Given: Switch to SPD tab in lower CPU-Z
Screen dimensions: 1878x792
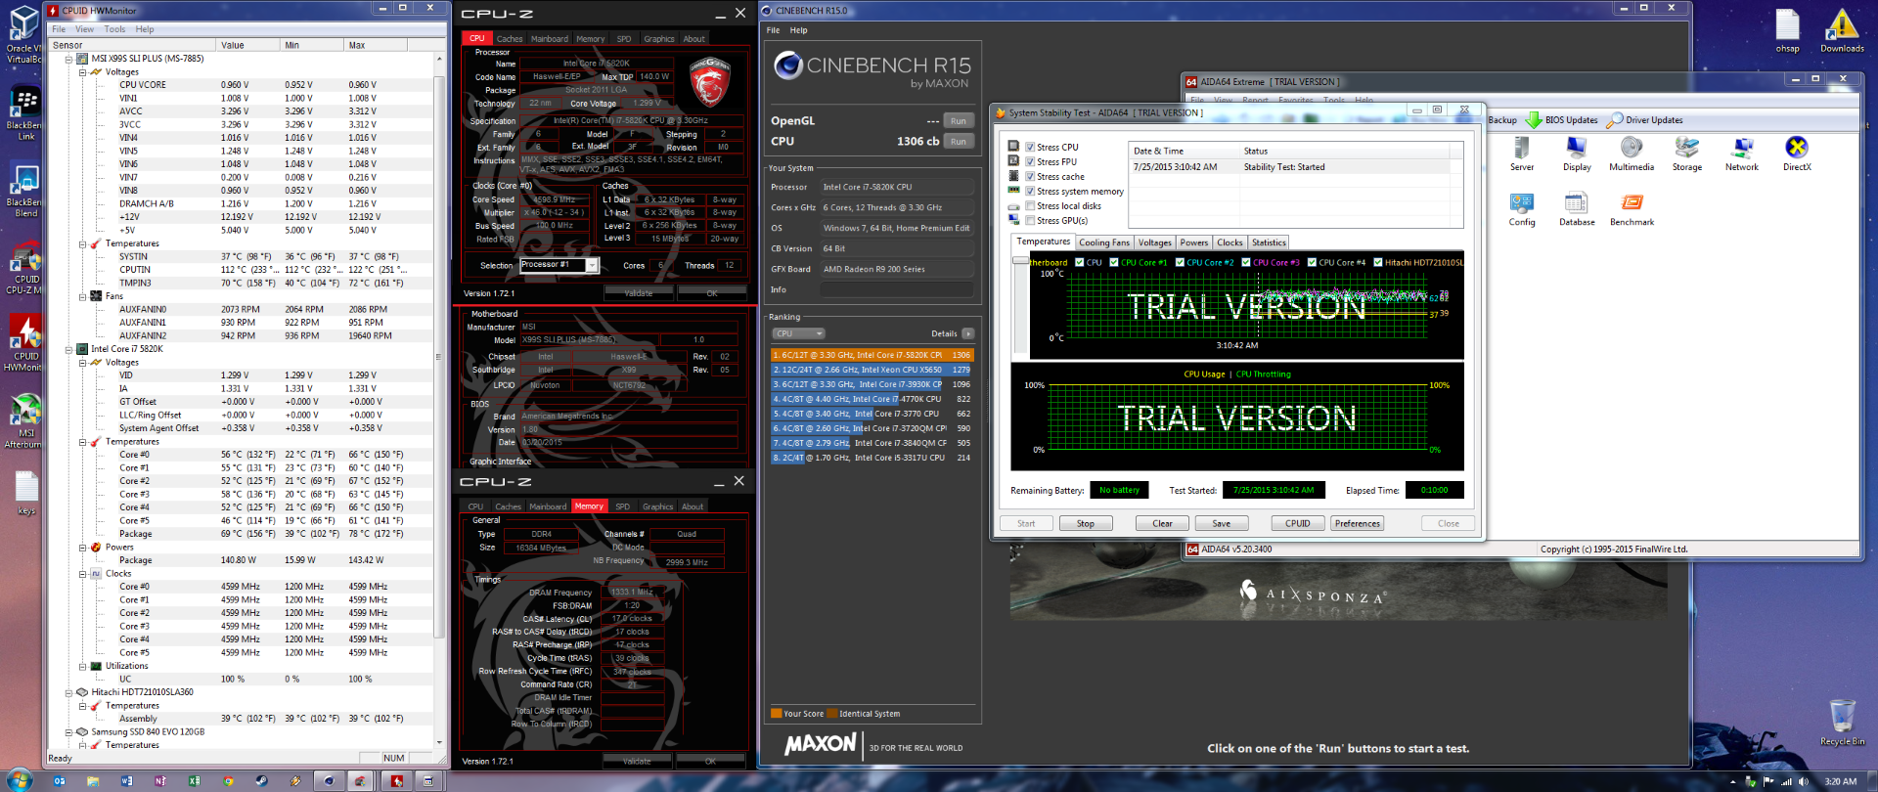Looking at the screenshot, I should pyautogui.click(x=622, y=506).
